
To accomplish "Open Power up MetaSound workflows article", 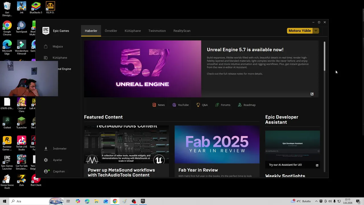I will tap(121, 173).
